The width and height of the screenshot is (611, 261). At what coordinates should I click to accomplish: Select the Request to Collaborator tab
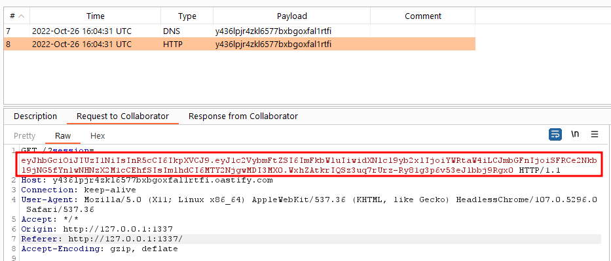pos(122,116)
